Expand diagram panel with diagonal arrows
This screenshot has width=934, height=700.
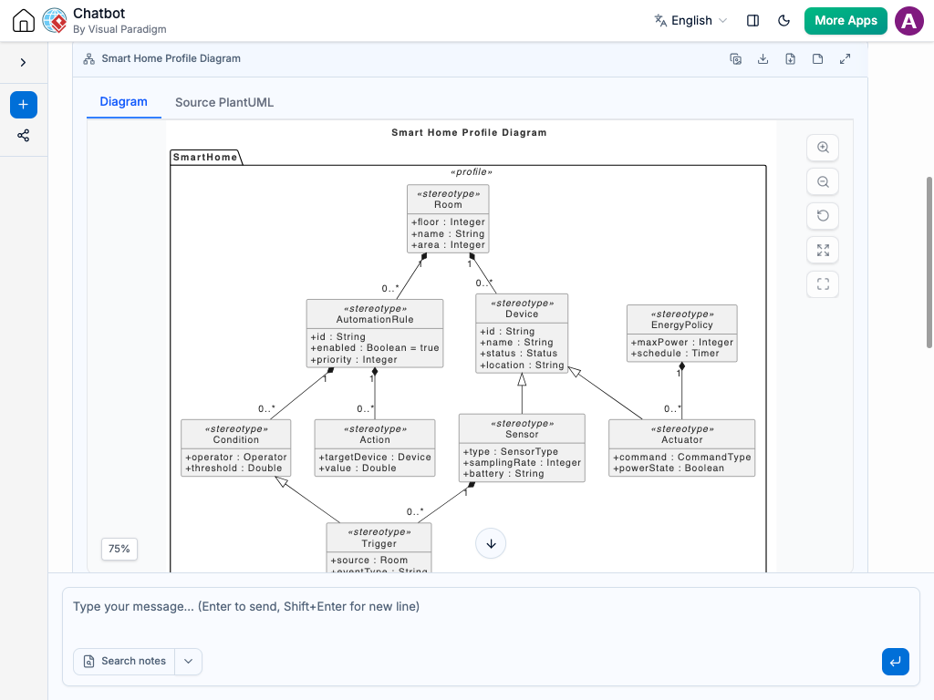tap(846, 59)
